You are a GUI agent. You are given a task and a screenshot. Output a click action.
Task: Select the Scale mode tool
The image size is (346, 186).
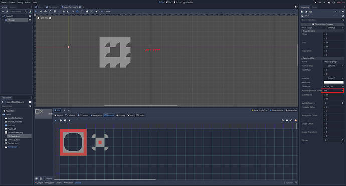click(x=50, y=11)
